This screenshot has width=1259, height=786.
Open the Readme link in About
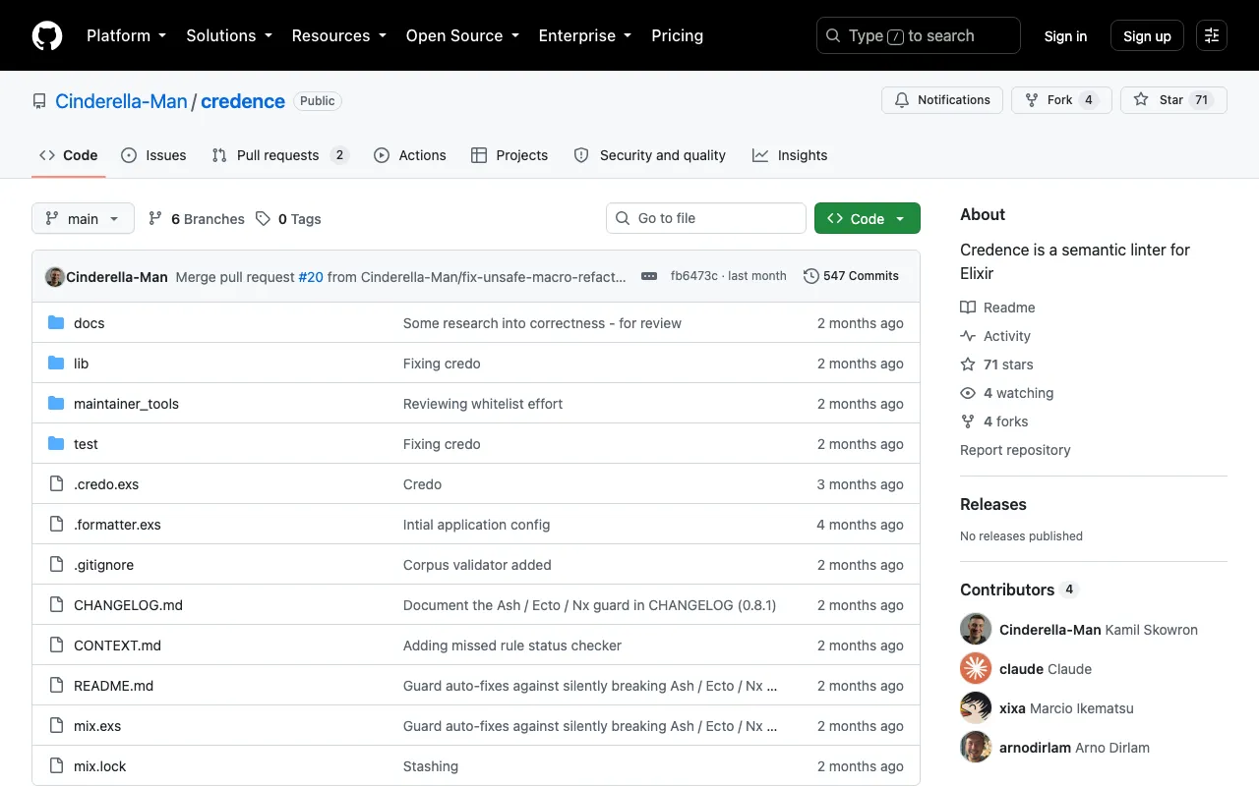[997, 308]
